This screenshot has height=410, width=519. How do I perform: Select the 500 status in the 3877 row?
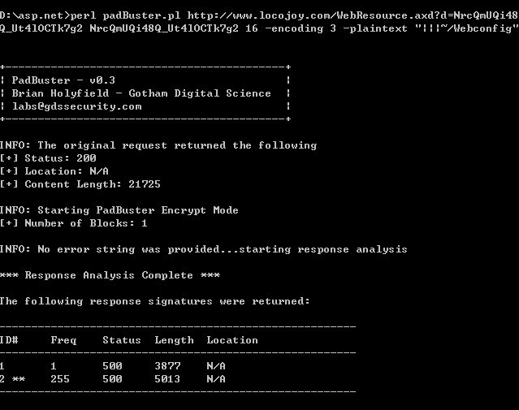coord(112,366)
